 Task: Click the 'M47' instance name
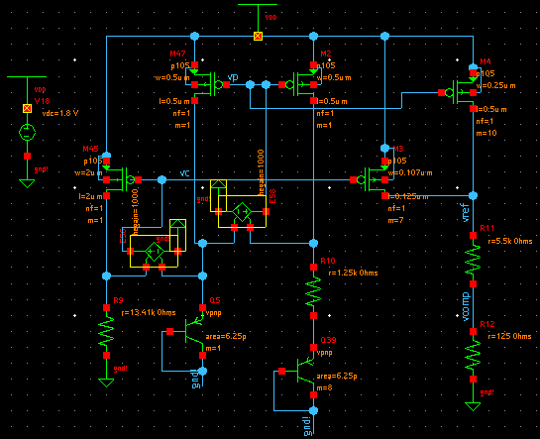pos(177,54)
